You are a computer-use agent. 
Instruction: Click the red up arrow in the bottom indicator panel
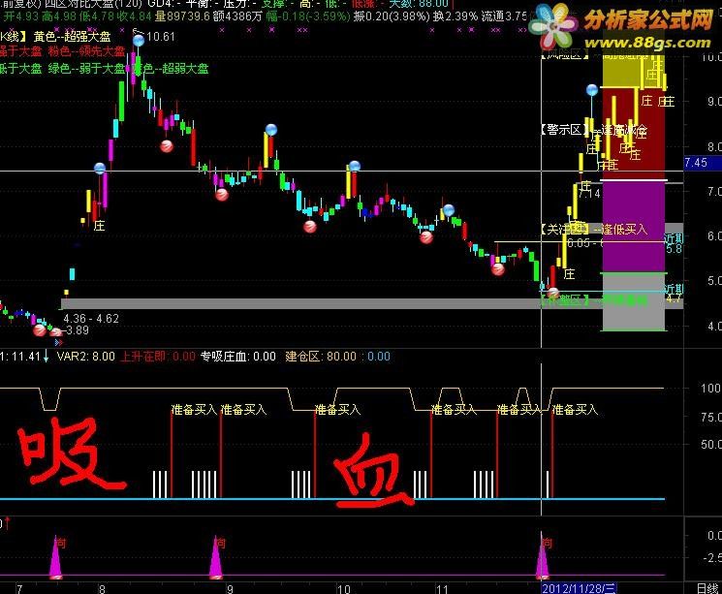pos(7,523)
